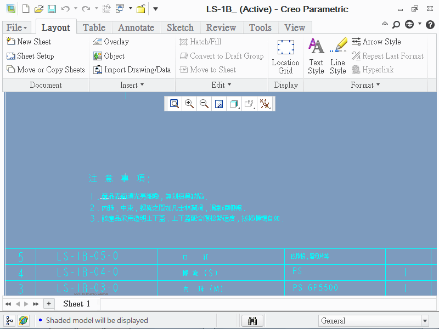Open the Line Style tool
439x329 pixels.
click(338, 56)
